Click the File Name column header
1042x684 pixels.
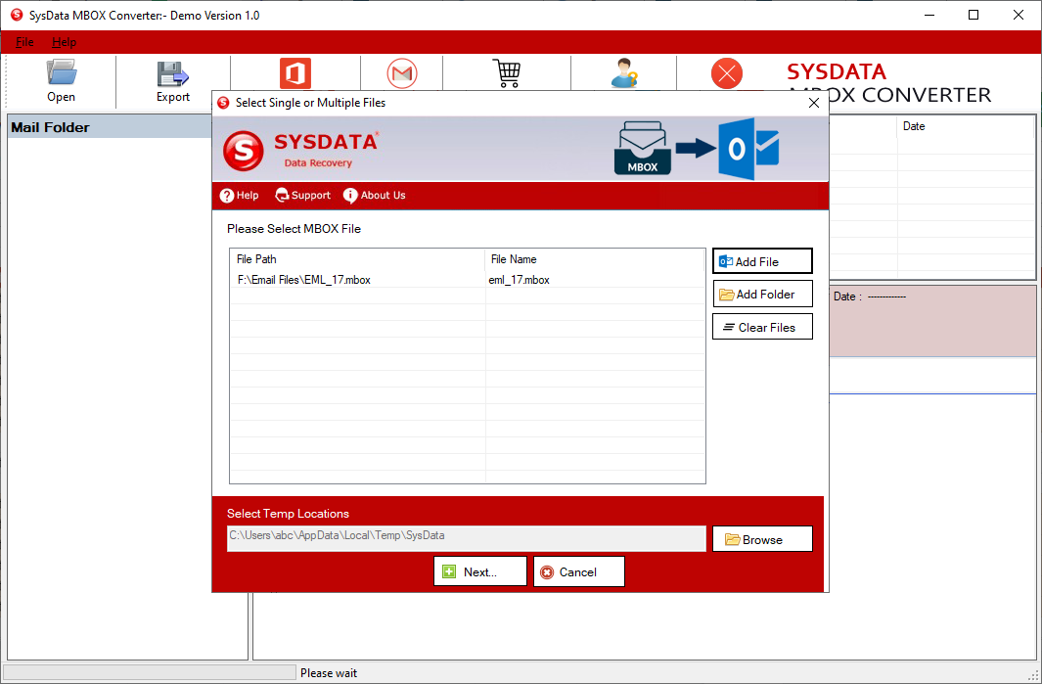tap(595, 259)
